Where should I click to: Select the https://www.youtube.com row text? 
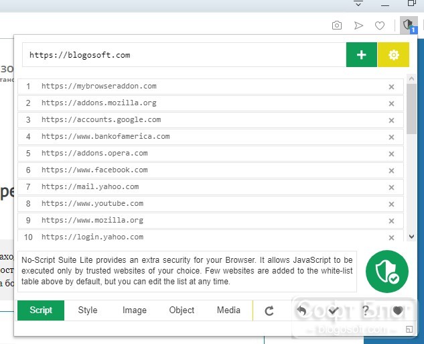(x=92, y=204)
